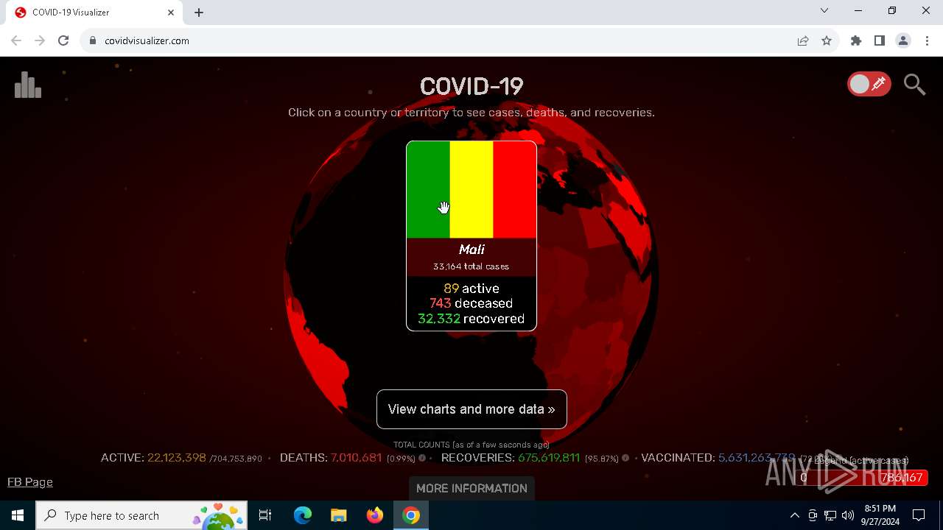Click the red active-cases color scale bar
Image resolution: width=943 pixels, height=530 pixels.
862,478
